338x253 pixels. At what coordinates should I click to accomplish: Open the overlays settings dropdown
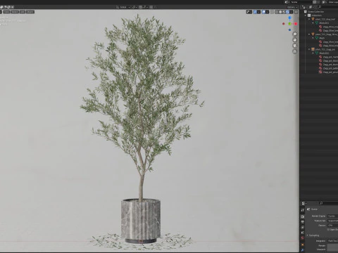tap(267, 12)
